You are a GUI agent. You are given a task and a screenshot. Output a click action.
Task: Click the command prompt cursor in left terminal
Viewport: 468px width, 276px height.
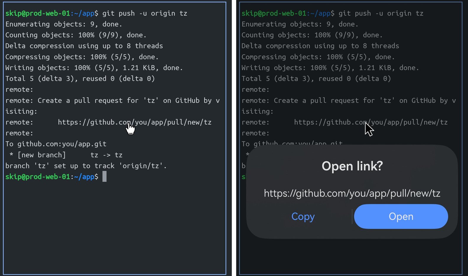click(x=105, y=177)
